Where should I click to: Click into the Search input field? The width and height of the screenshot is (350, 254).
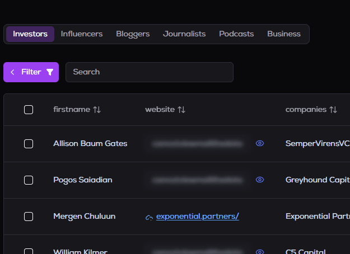pos(149,72)
